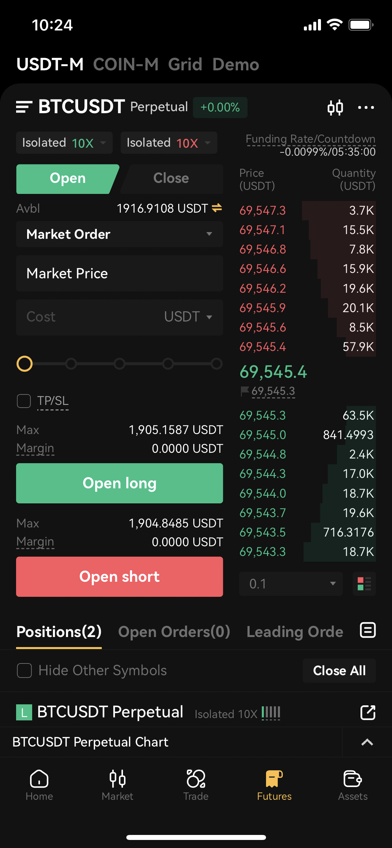
Task: Share the BTCUSDT position via share icon
Action: [x=368, y=712]
